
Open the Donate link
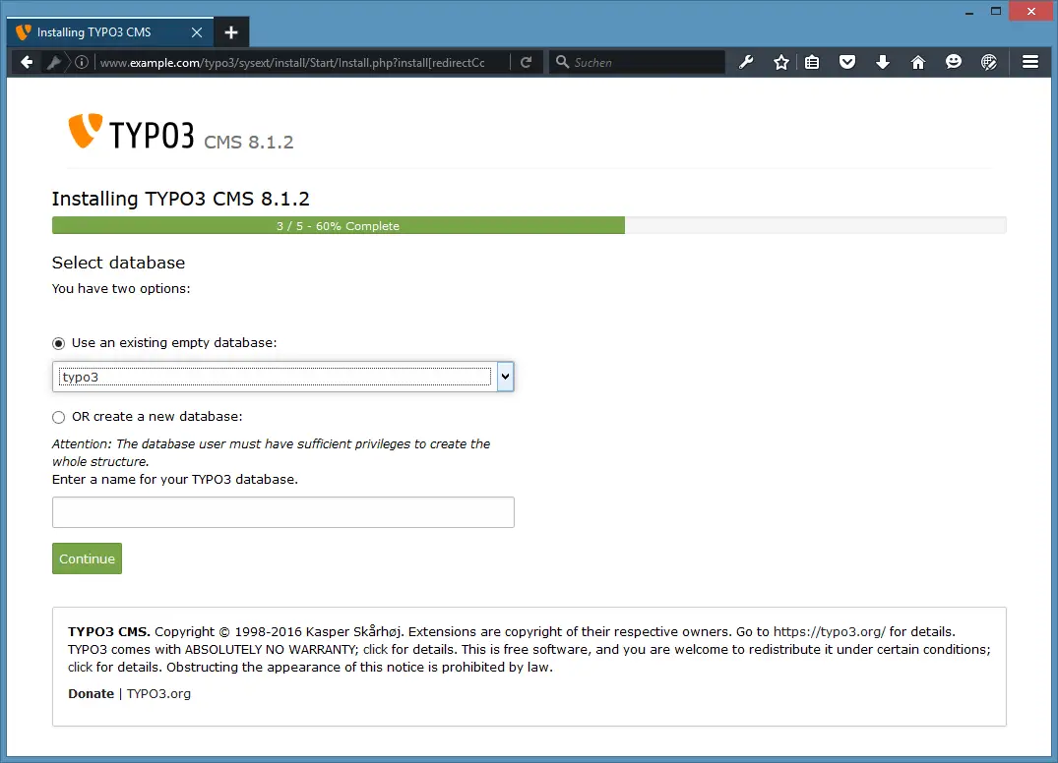92,693
